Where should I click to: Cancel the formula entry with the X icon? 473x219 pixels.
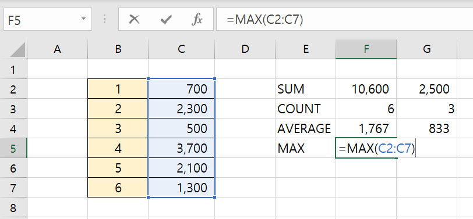(134, 20)
